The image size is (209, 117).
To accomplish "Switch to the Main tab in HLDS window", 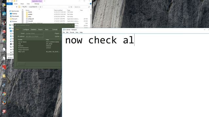I will click(17, 30).
